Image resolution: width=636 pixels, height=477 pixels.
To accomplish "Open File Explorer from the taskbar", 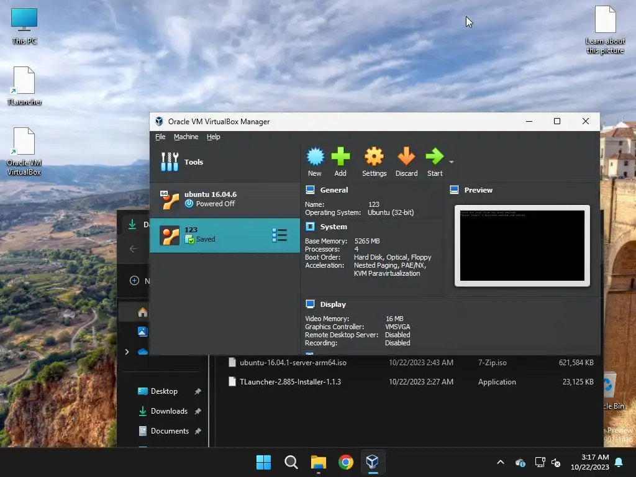I will [x=319, y=462].
